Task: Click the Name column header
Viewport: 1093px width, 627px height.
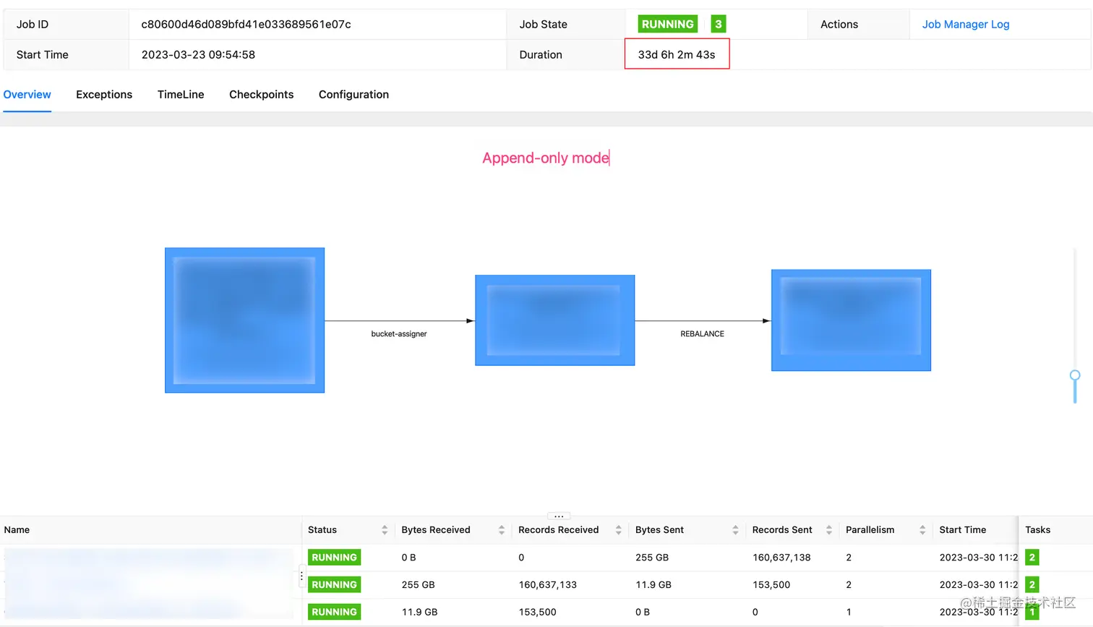Action: [x=17, y=530]
